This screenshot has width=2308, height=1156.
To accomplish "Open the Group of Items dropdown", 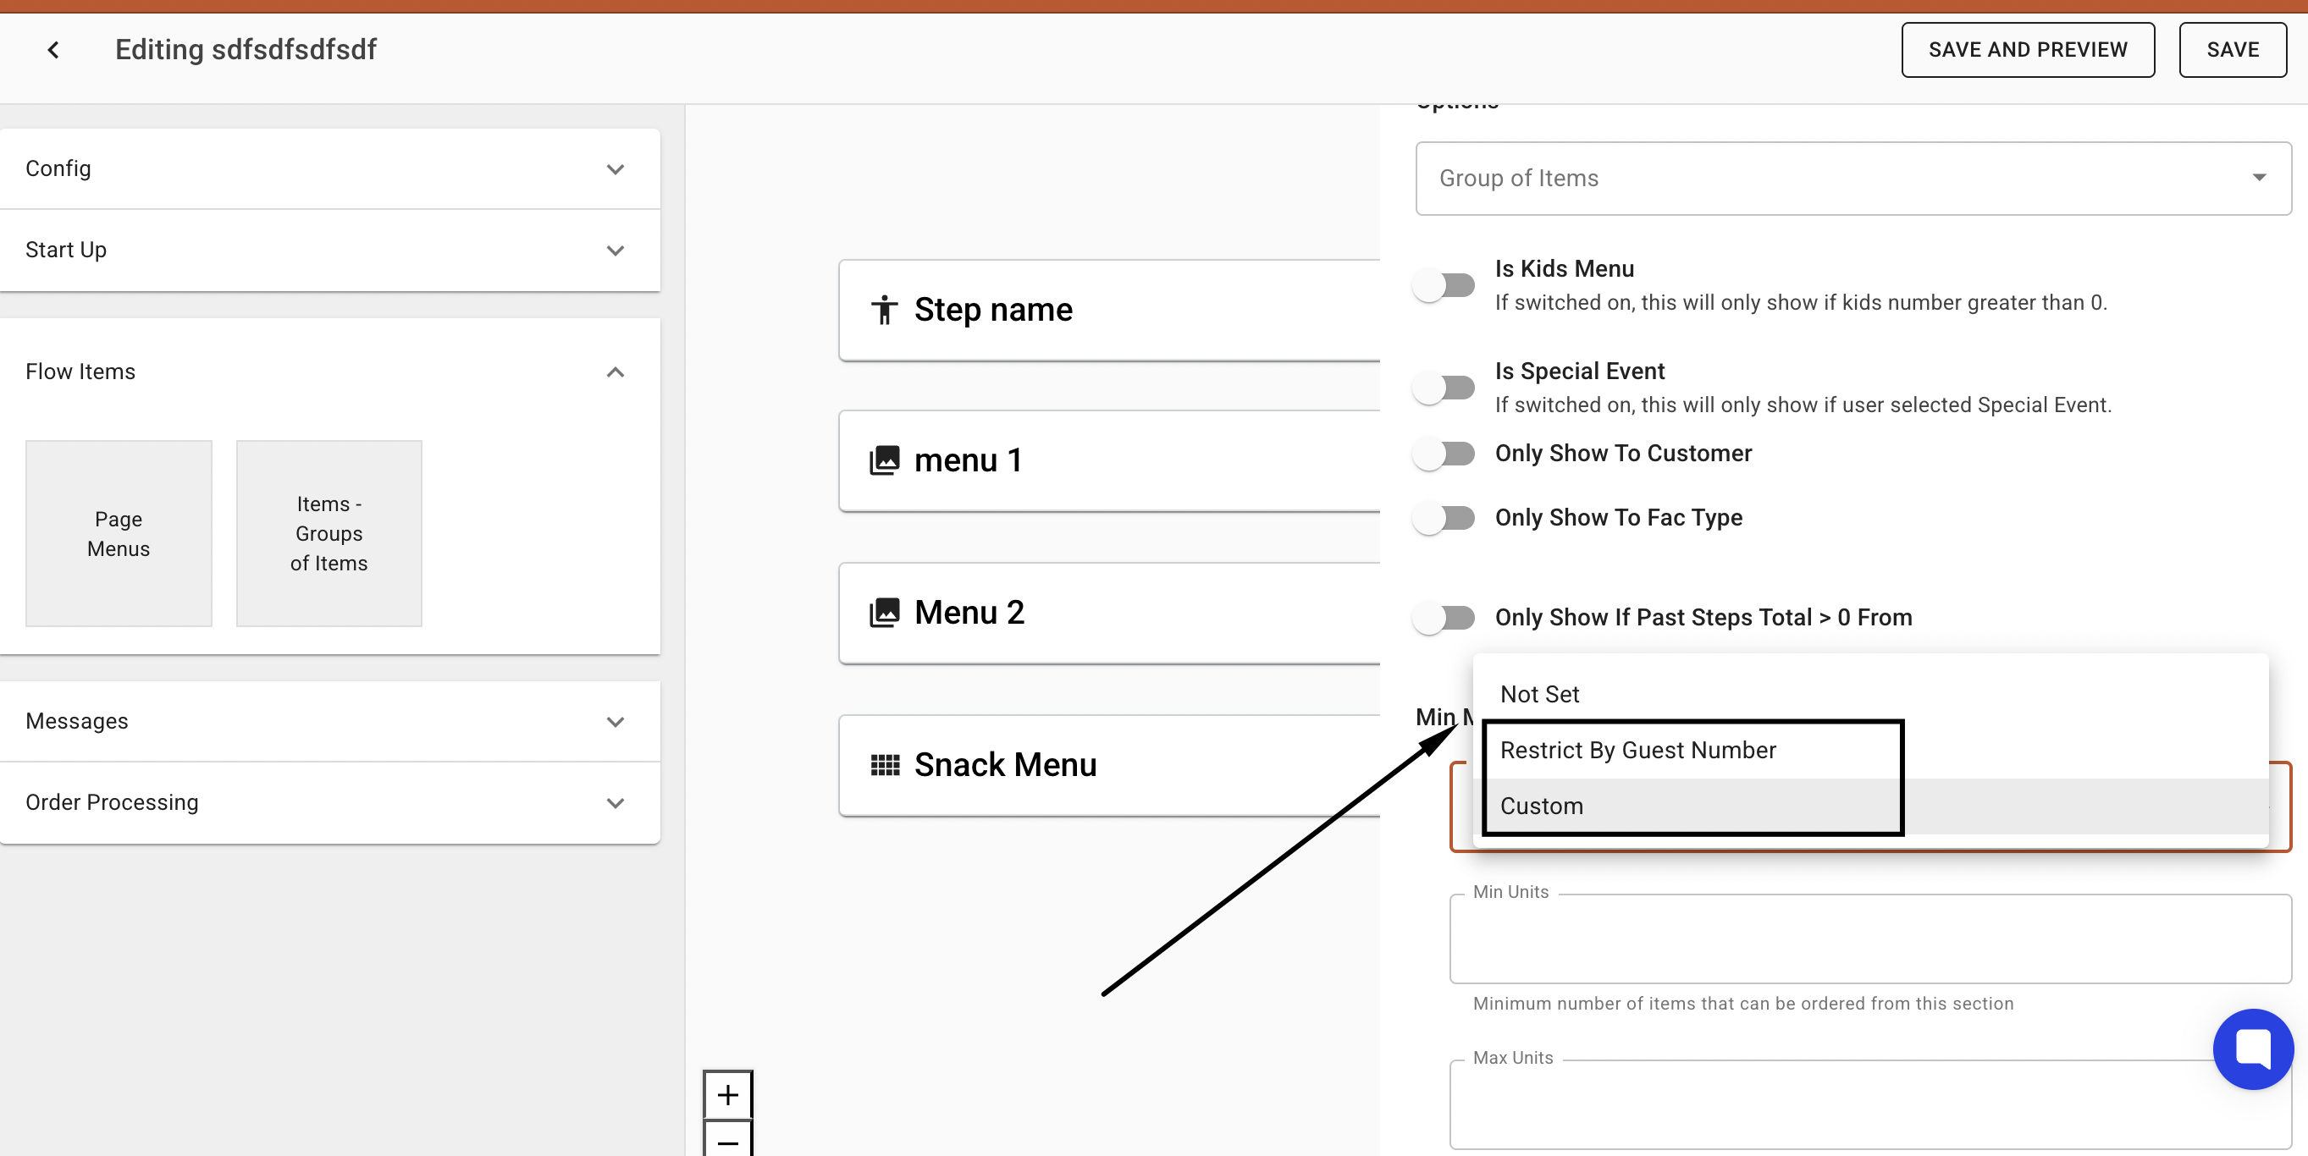I will click(1852, 179).
